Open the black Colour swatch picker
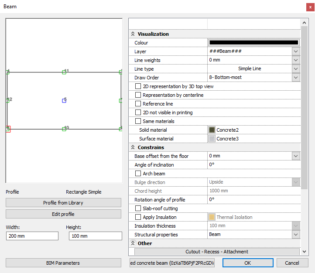315x273 pixels. point(254,42)
